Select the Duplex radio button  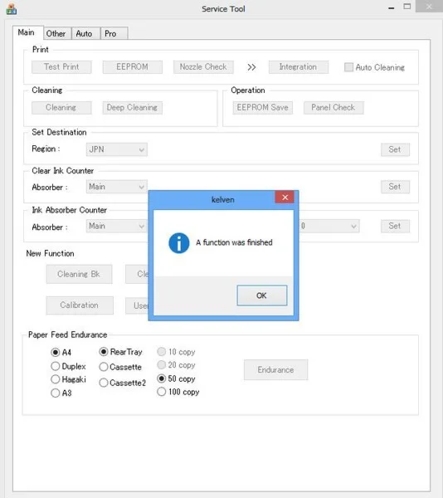coord(56,366)
